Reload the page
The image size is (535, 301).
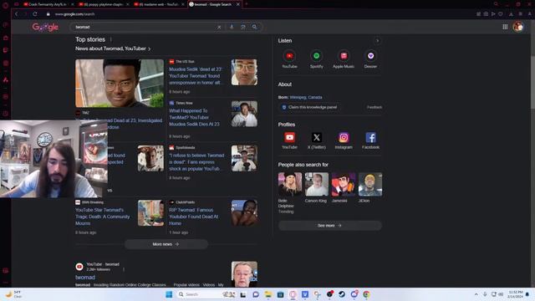[x=35, y=14]
